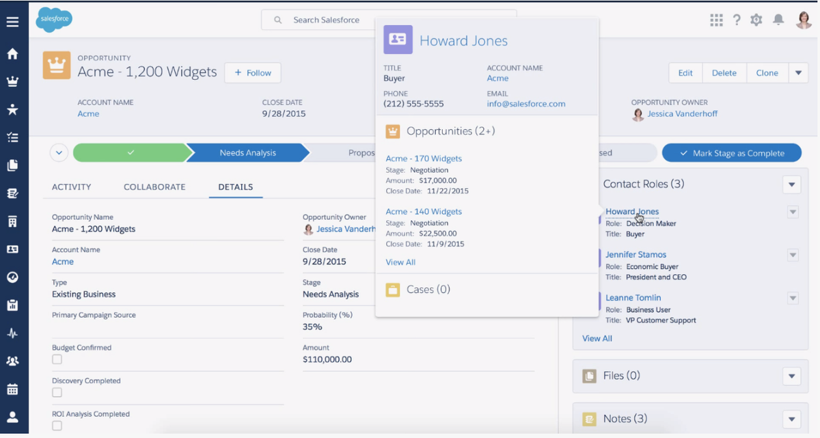This screenshot has width=820, height=438.
Task: Open the Help question mark icon
Action: 737,20
